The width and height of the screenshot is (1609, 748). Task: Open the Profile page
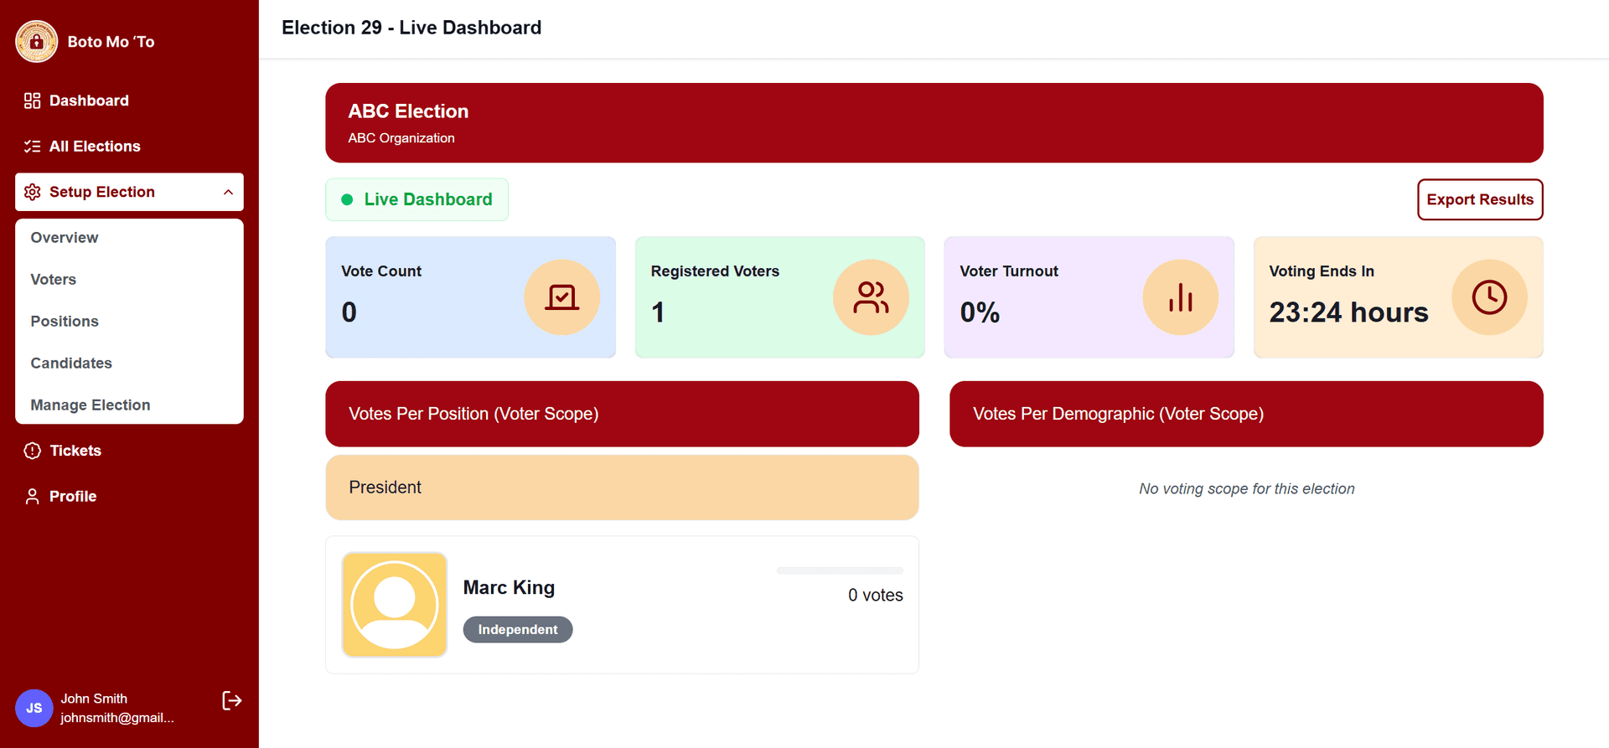coord(73,497)
